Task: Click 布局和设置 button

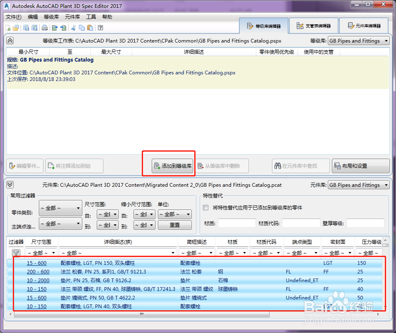Action: click(360, 166)
